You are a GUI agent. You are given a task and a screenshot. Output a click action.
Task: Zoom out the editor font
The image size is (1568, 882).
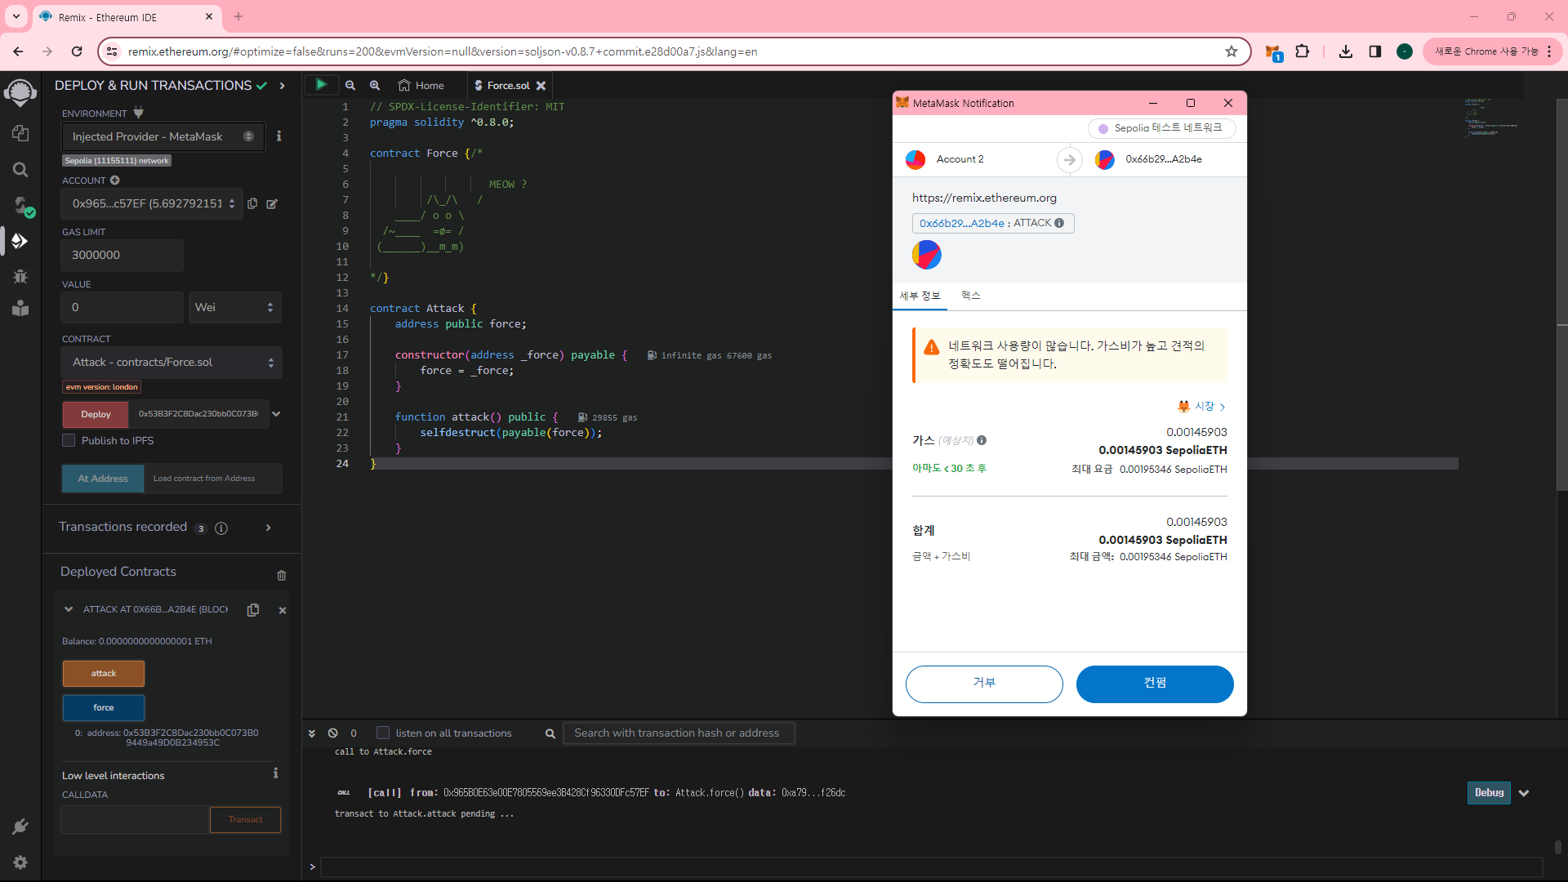[x=350, y=85]
